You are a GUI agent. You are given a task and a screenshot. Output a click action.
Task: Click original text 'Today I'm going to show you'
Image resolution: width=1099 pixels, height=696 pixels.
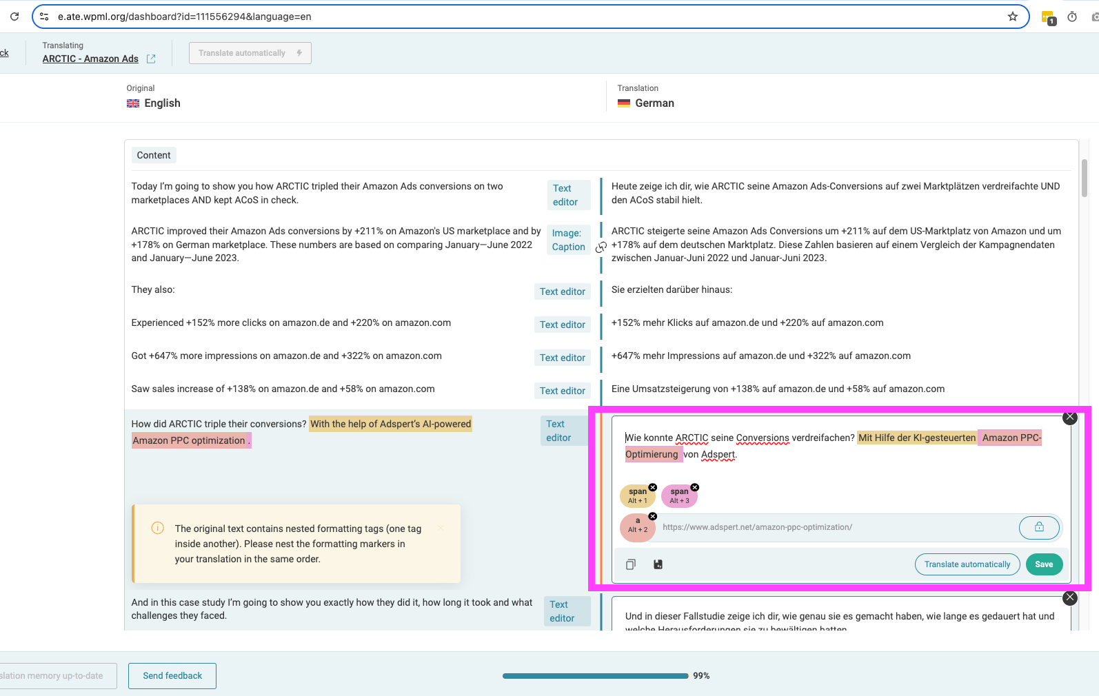pyautogui.click(x=317, y=193)
